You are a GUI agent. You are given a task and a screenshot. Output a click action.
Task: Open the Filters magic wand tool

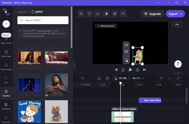click(x=98, y=14)
